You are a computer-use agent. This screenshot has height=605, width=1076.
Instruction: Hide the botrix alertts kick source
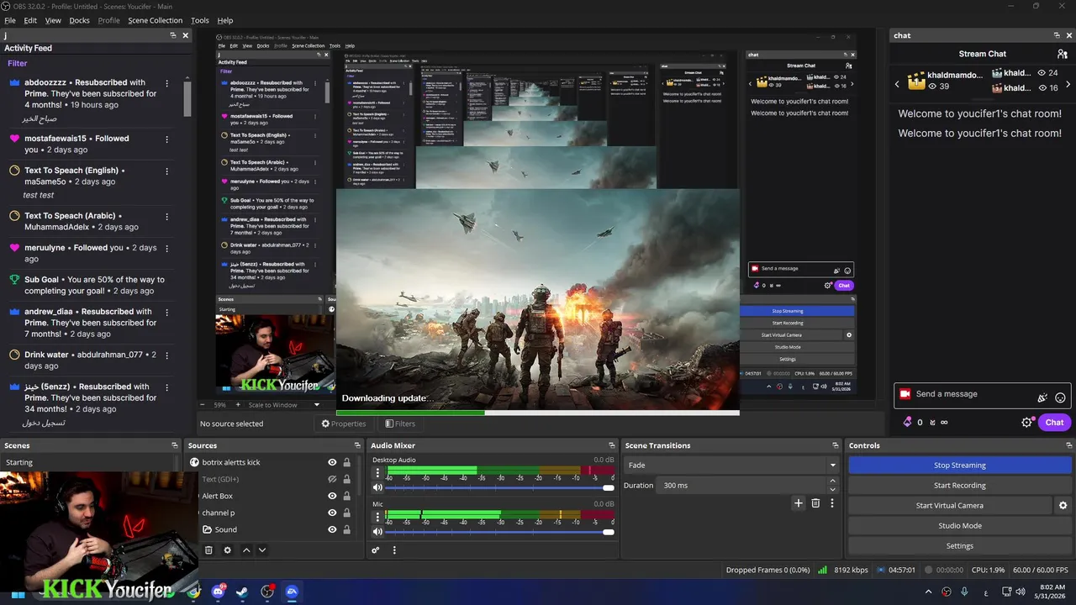pos(332,462)
